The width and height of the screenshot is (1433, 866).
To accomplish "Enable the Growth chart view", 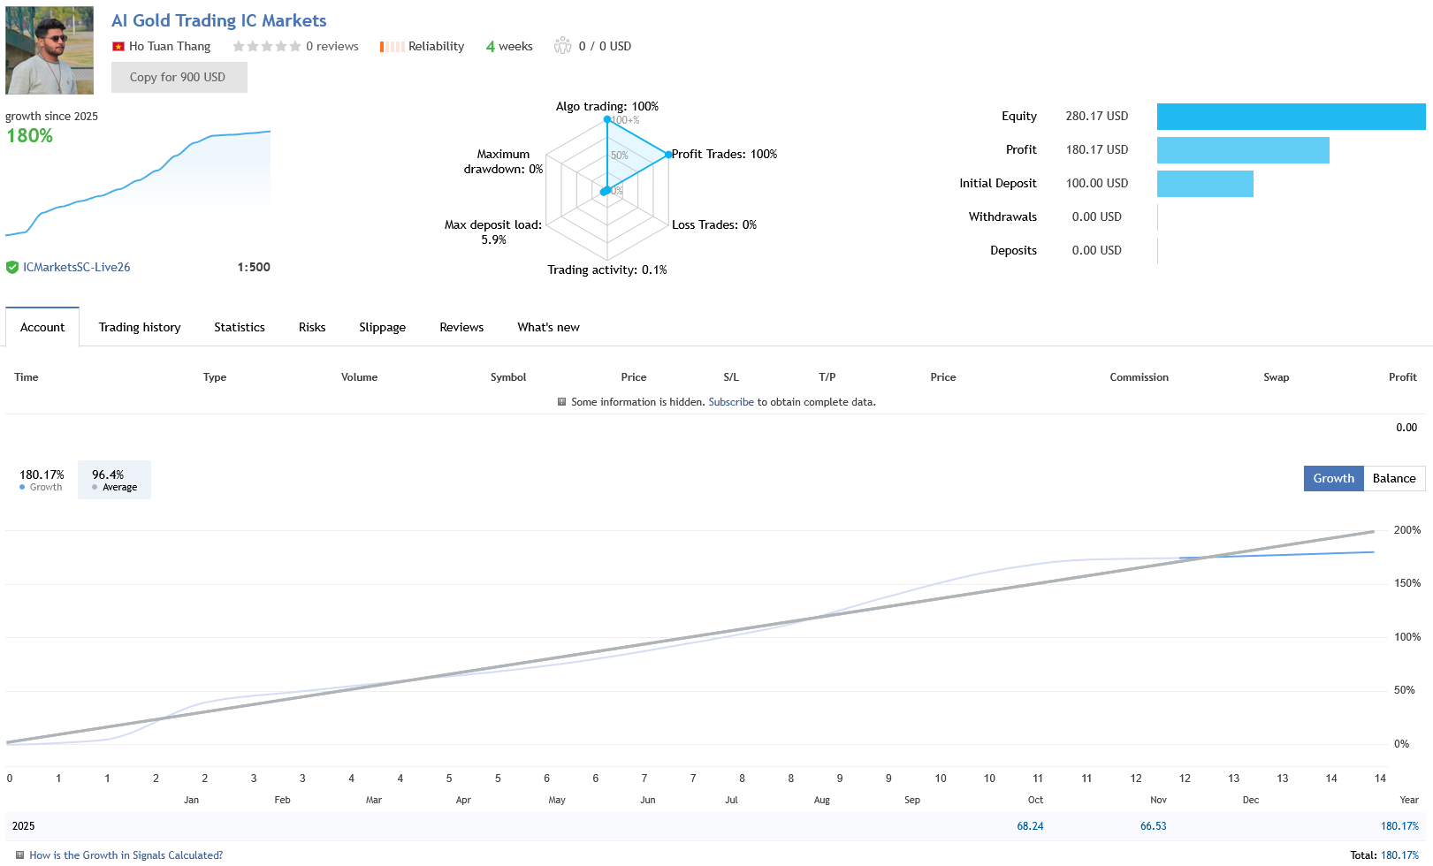I will pos(1333,478).
